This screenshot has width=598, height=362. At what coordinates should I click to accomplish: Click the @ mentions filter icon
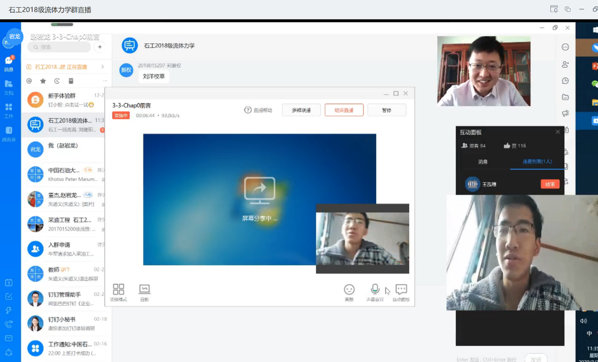pyautogui.click(x=29, y=81)
